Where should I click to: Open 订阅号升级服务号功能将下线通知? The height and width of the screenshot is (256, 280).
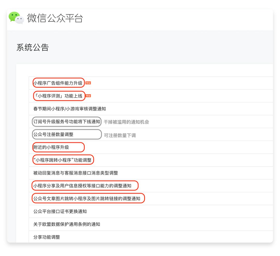tap(67, 122)
